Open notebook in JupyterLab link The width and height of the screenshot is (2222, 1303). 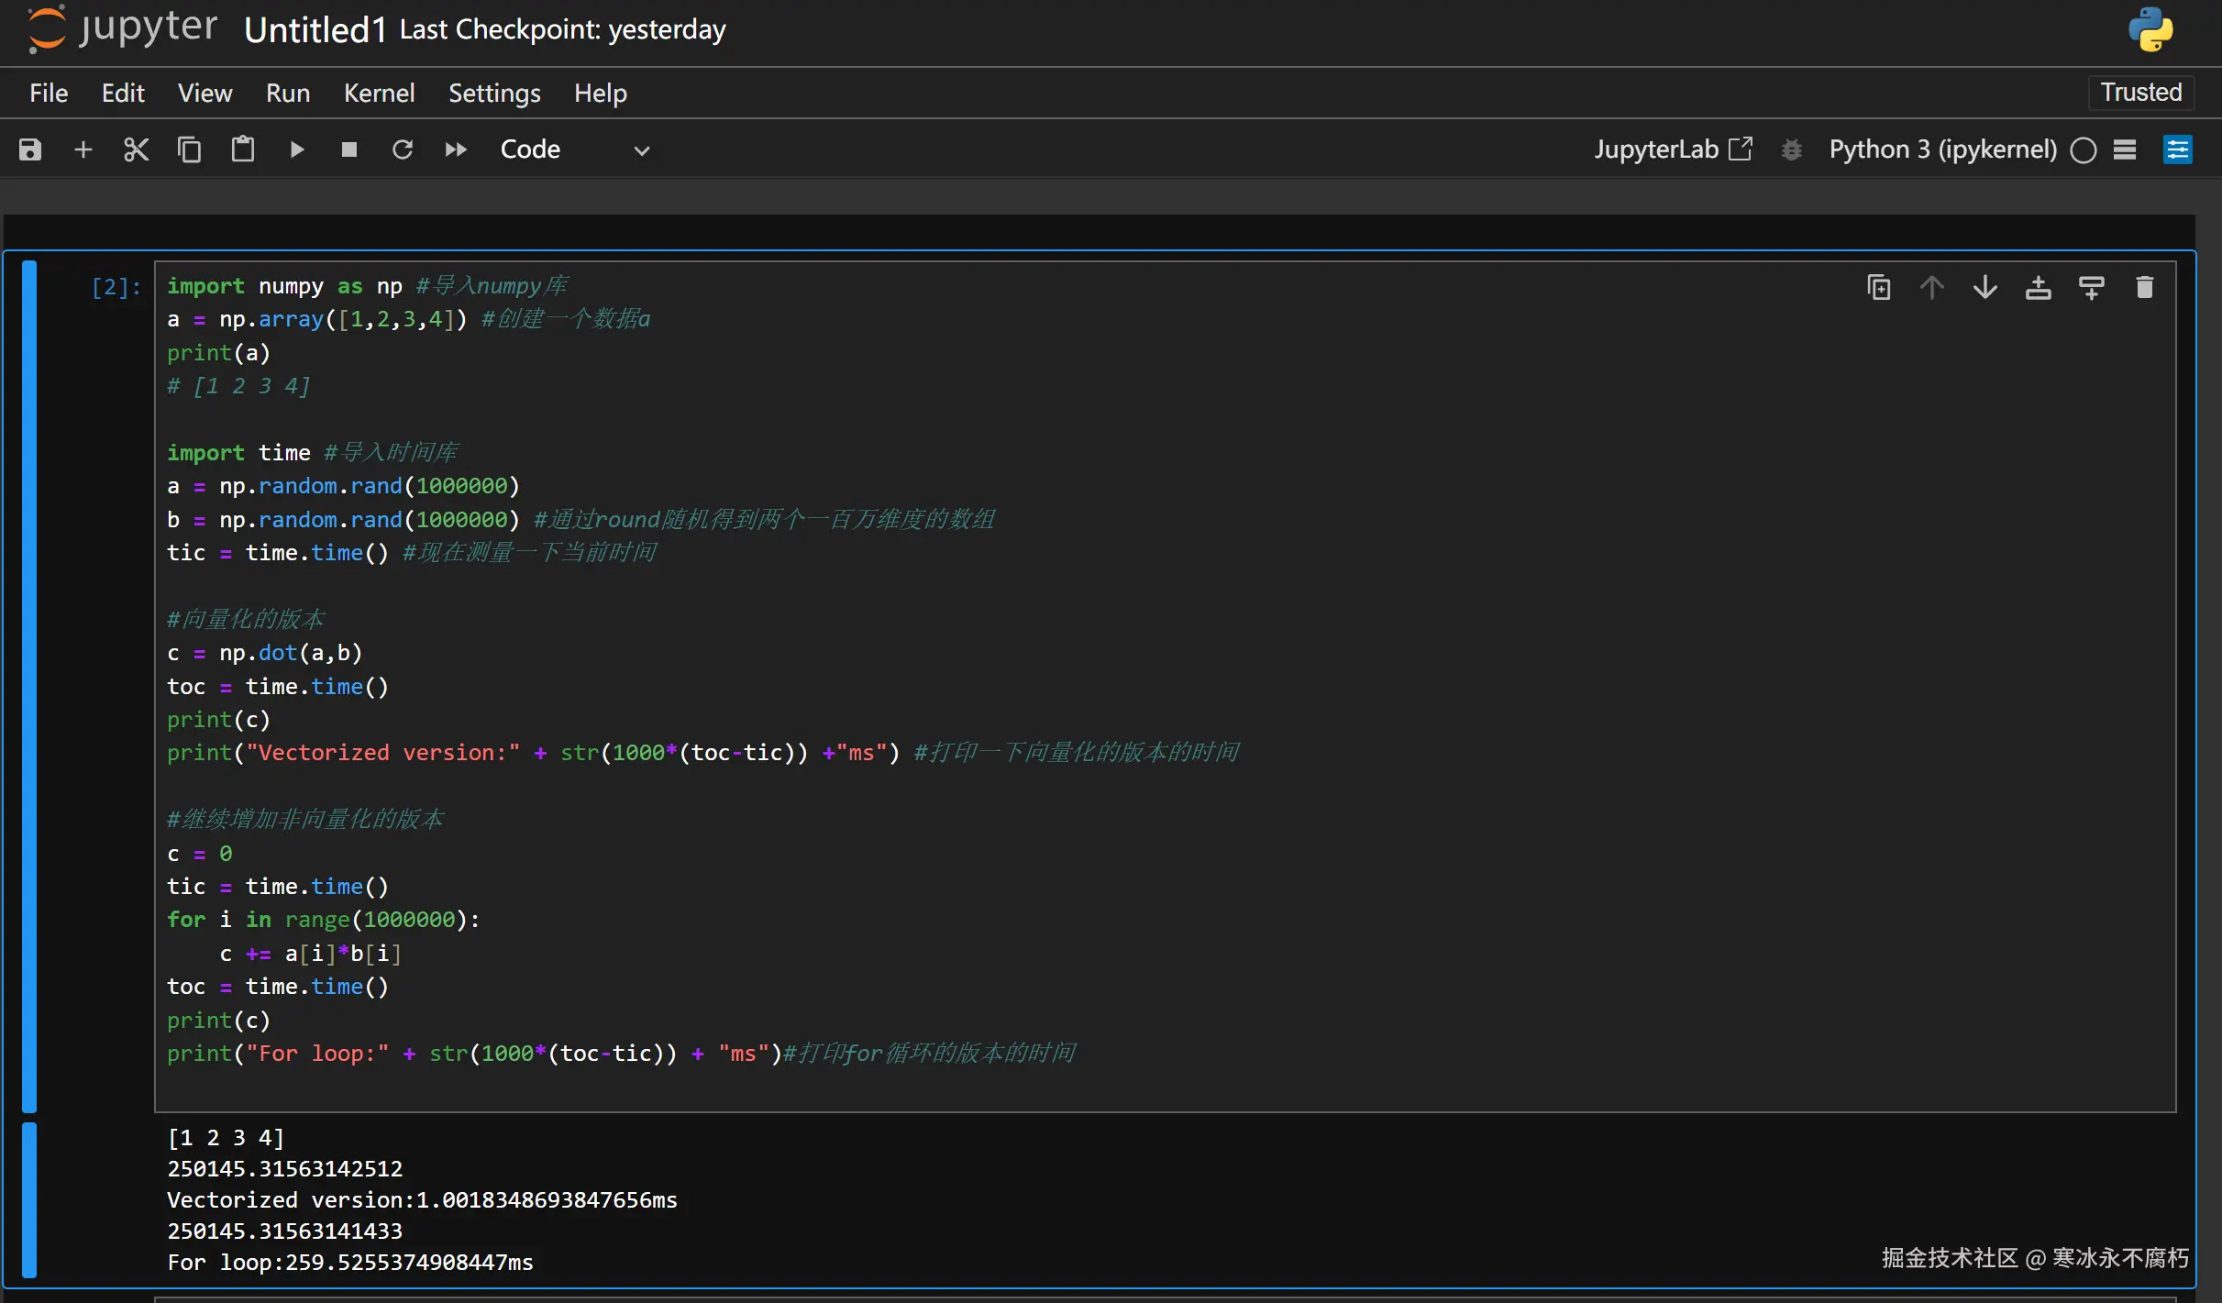(1673, 149)
